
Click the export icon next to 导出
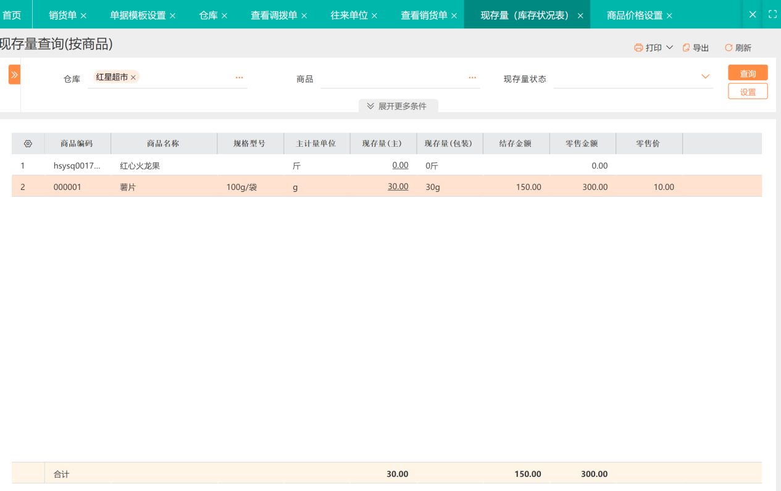(686, 47)
